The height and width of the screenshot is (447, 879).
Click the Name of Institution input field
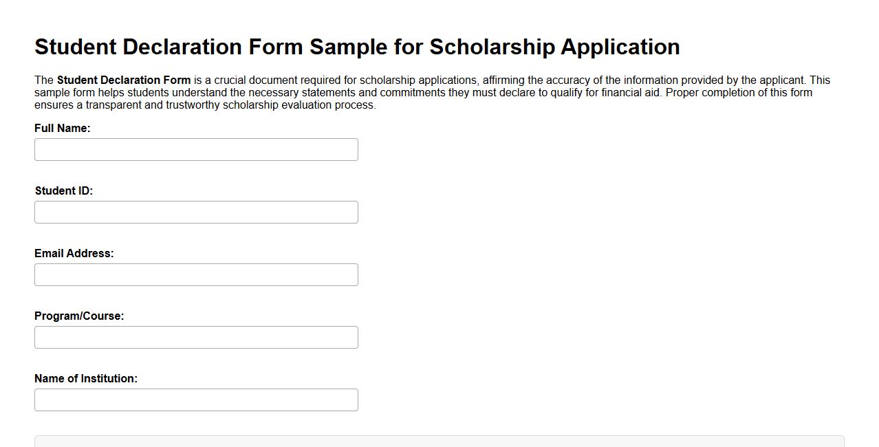196,400
